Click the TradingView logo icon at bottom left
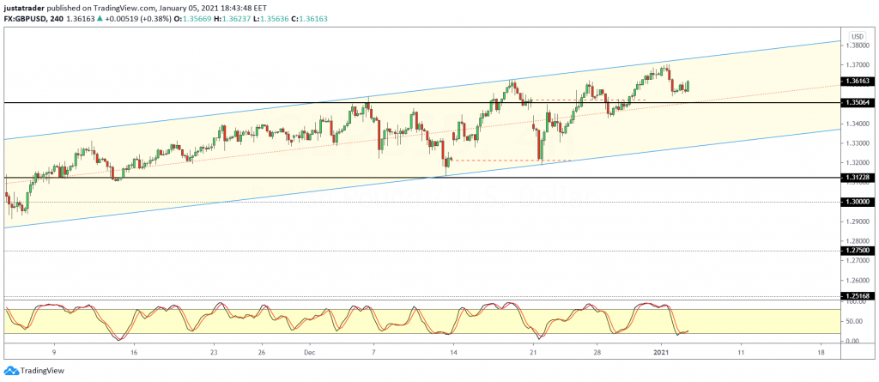Image resolution: width=879 pixels, height=382 pixels. tap(12, 372)
